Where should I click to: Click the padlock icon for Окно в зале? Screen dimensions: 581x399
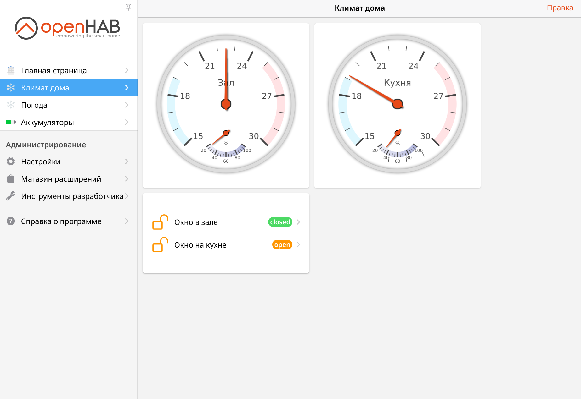tap(160, 222)
